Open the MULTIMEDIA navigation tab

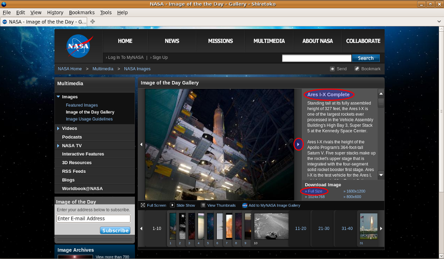tap(269, 41)
